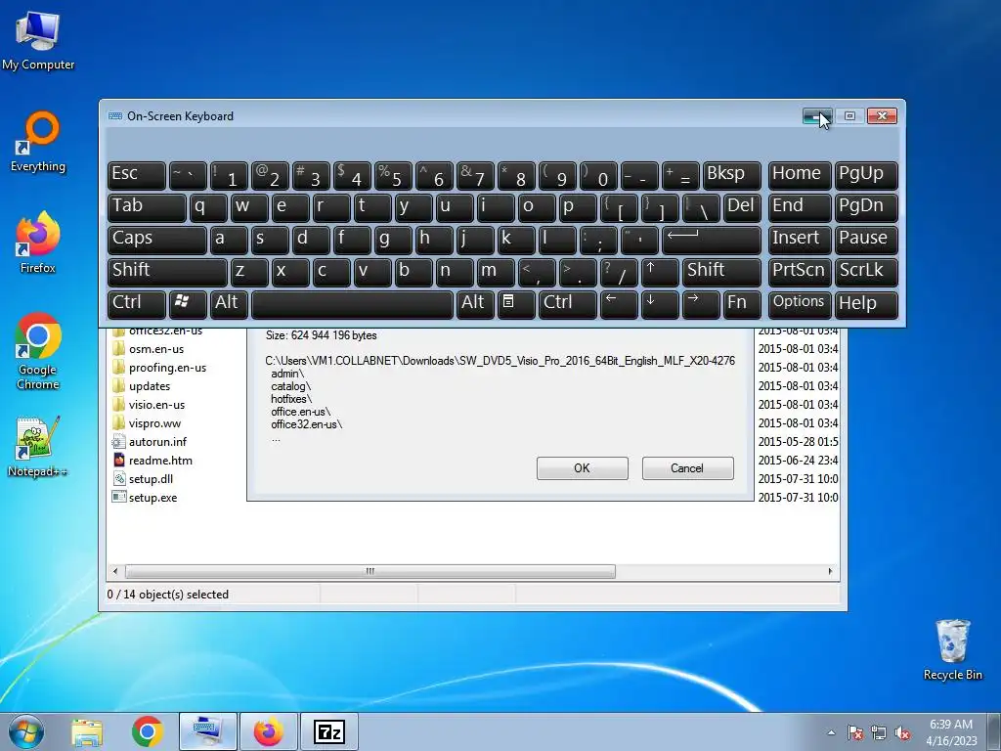Tap the Esc key
Viewport: 1001px width, 751px height.
(137, 176)
